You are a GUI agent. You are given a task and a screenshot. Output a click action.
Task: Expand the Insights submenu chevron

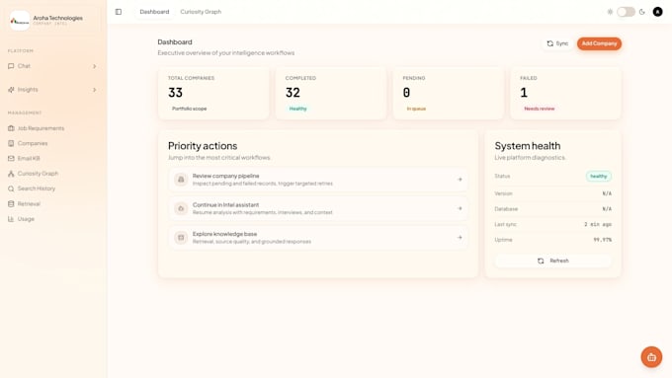coord(94,90)
